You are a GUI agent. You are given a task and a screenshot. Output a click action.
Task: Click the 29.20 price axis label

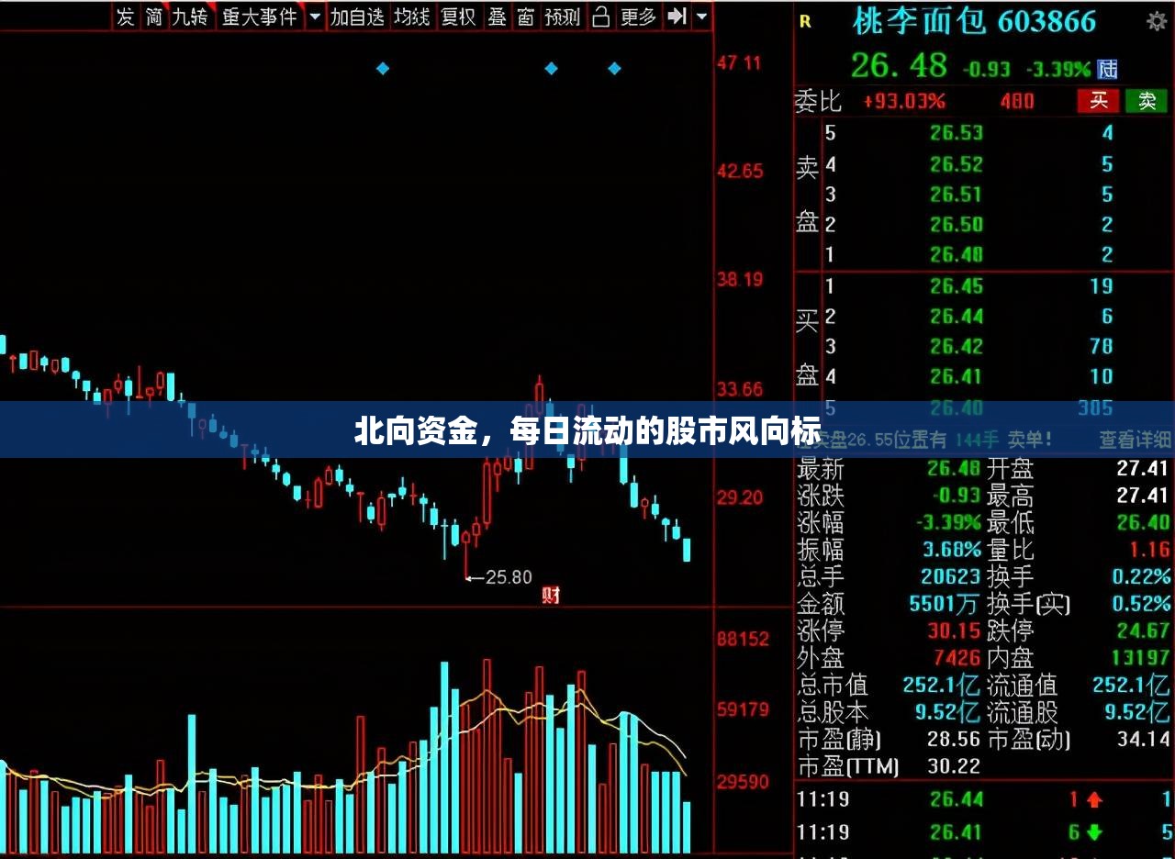coord(739,497)
